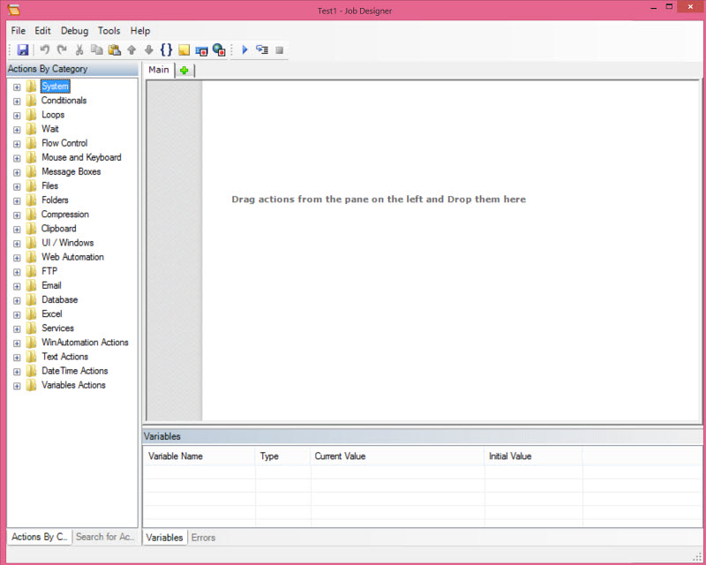Select the Actions By Category bottom tab

tap(40, 537)
